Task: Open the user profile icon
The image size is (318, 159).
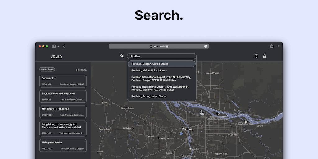Action: 265,56
